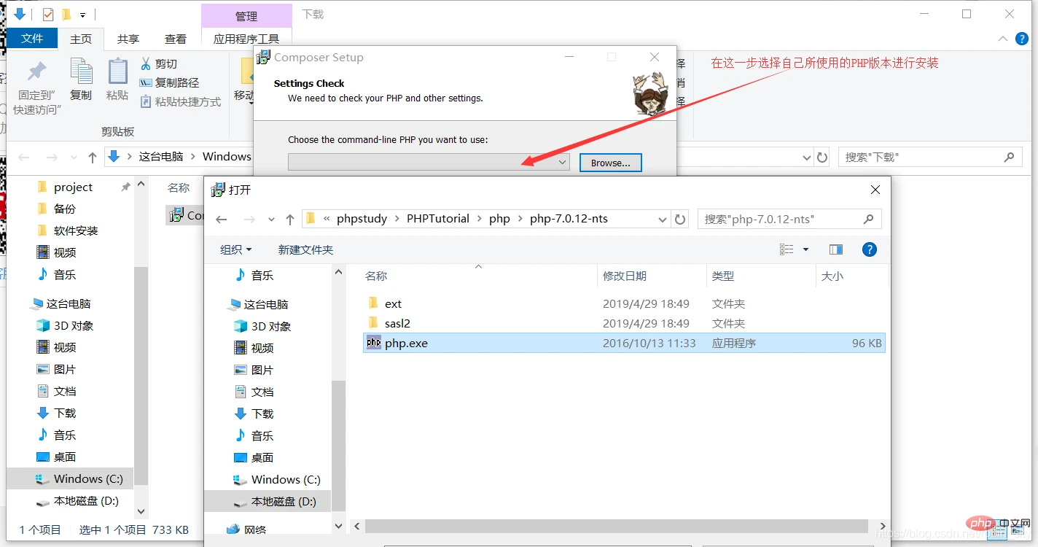Click the dialog horizontal scrollbar

coord(616,526)
